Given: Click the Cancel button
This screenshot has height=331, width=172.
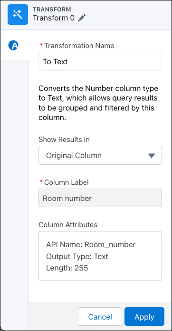Looking at the screenshot, I should tap(100, 316).
